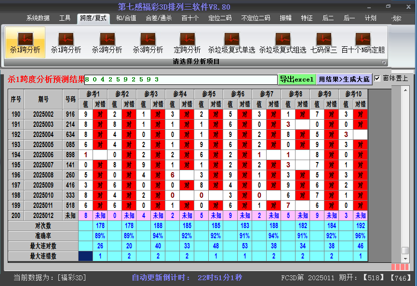Click the 最大连对数 value 53

[245, 246]
